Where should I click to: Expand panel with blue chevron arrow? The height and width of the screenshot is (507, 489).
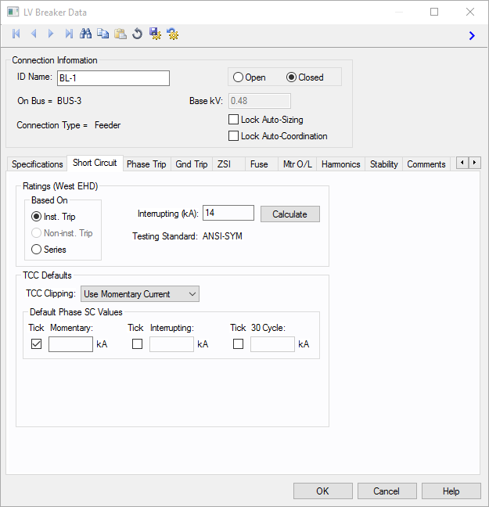tap(472, 35)
